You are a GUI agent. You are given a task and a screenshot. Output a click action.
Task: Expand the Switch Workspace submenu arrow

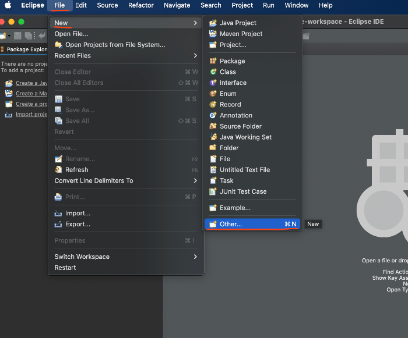tap(195, 257)
